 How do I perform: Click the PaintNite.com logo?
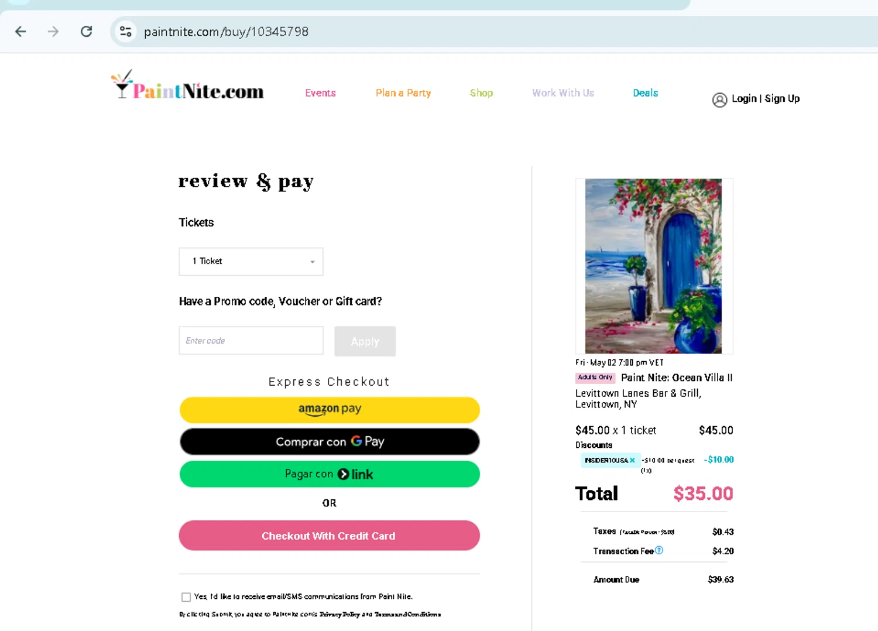tap(187, 85)
